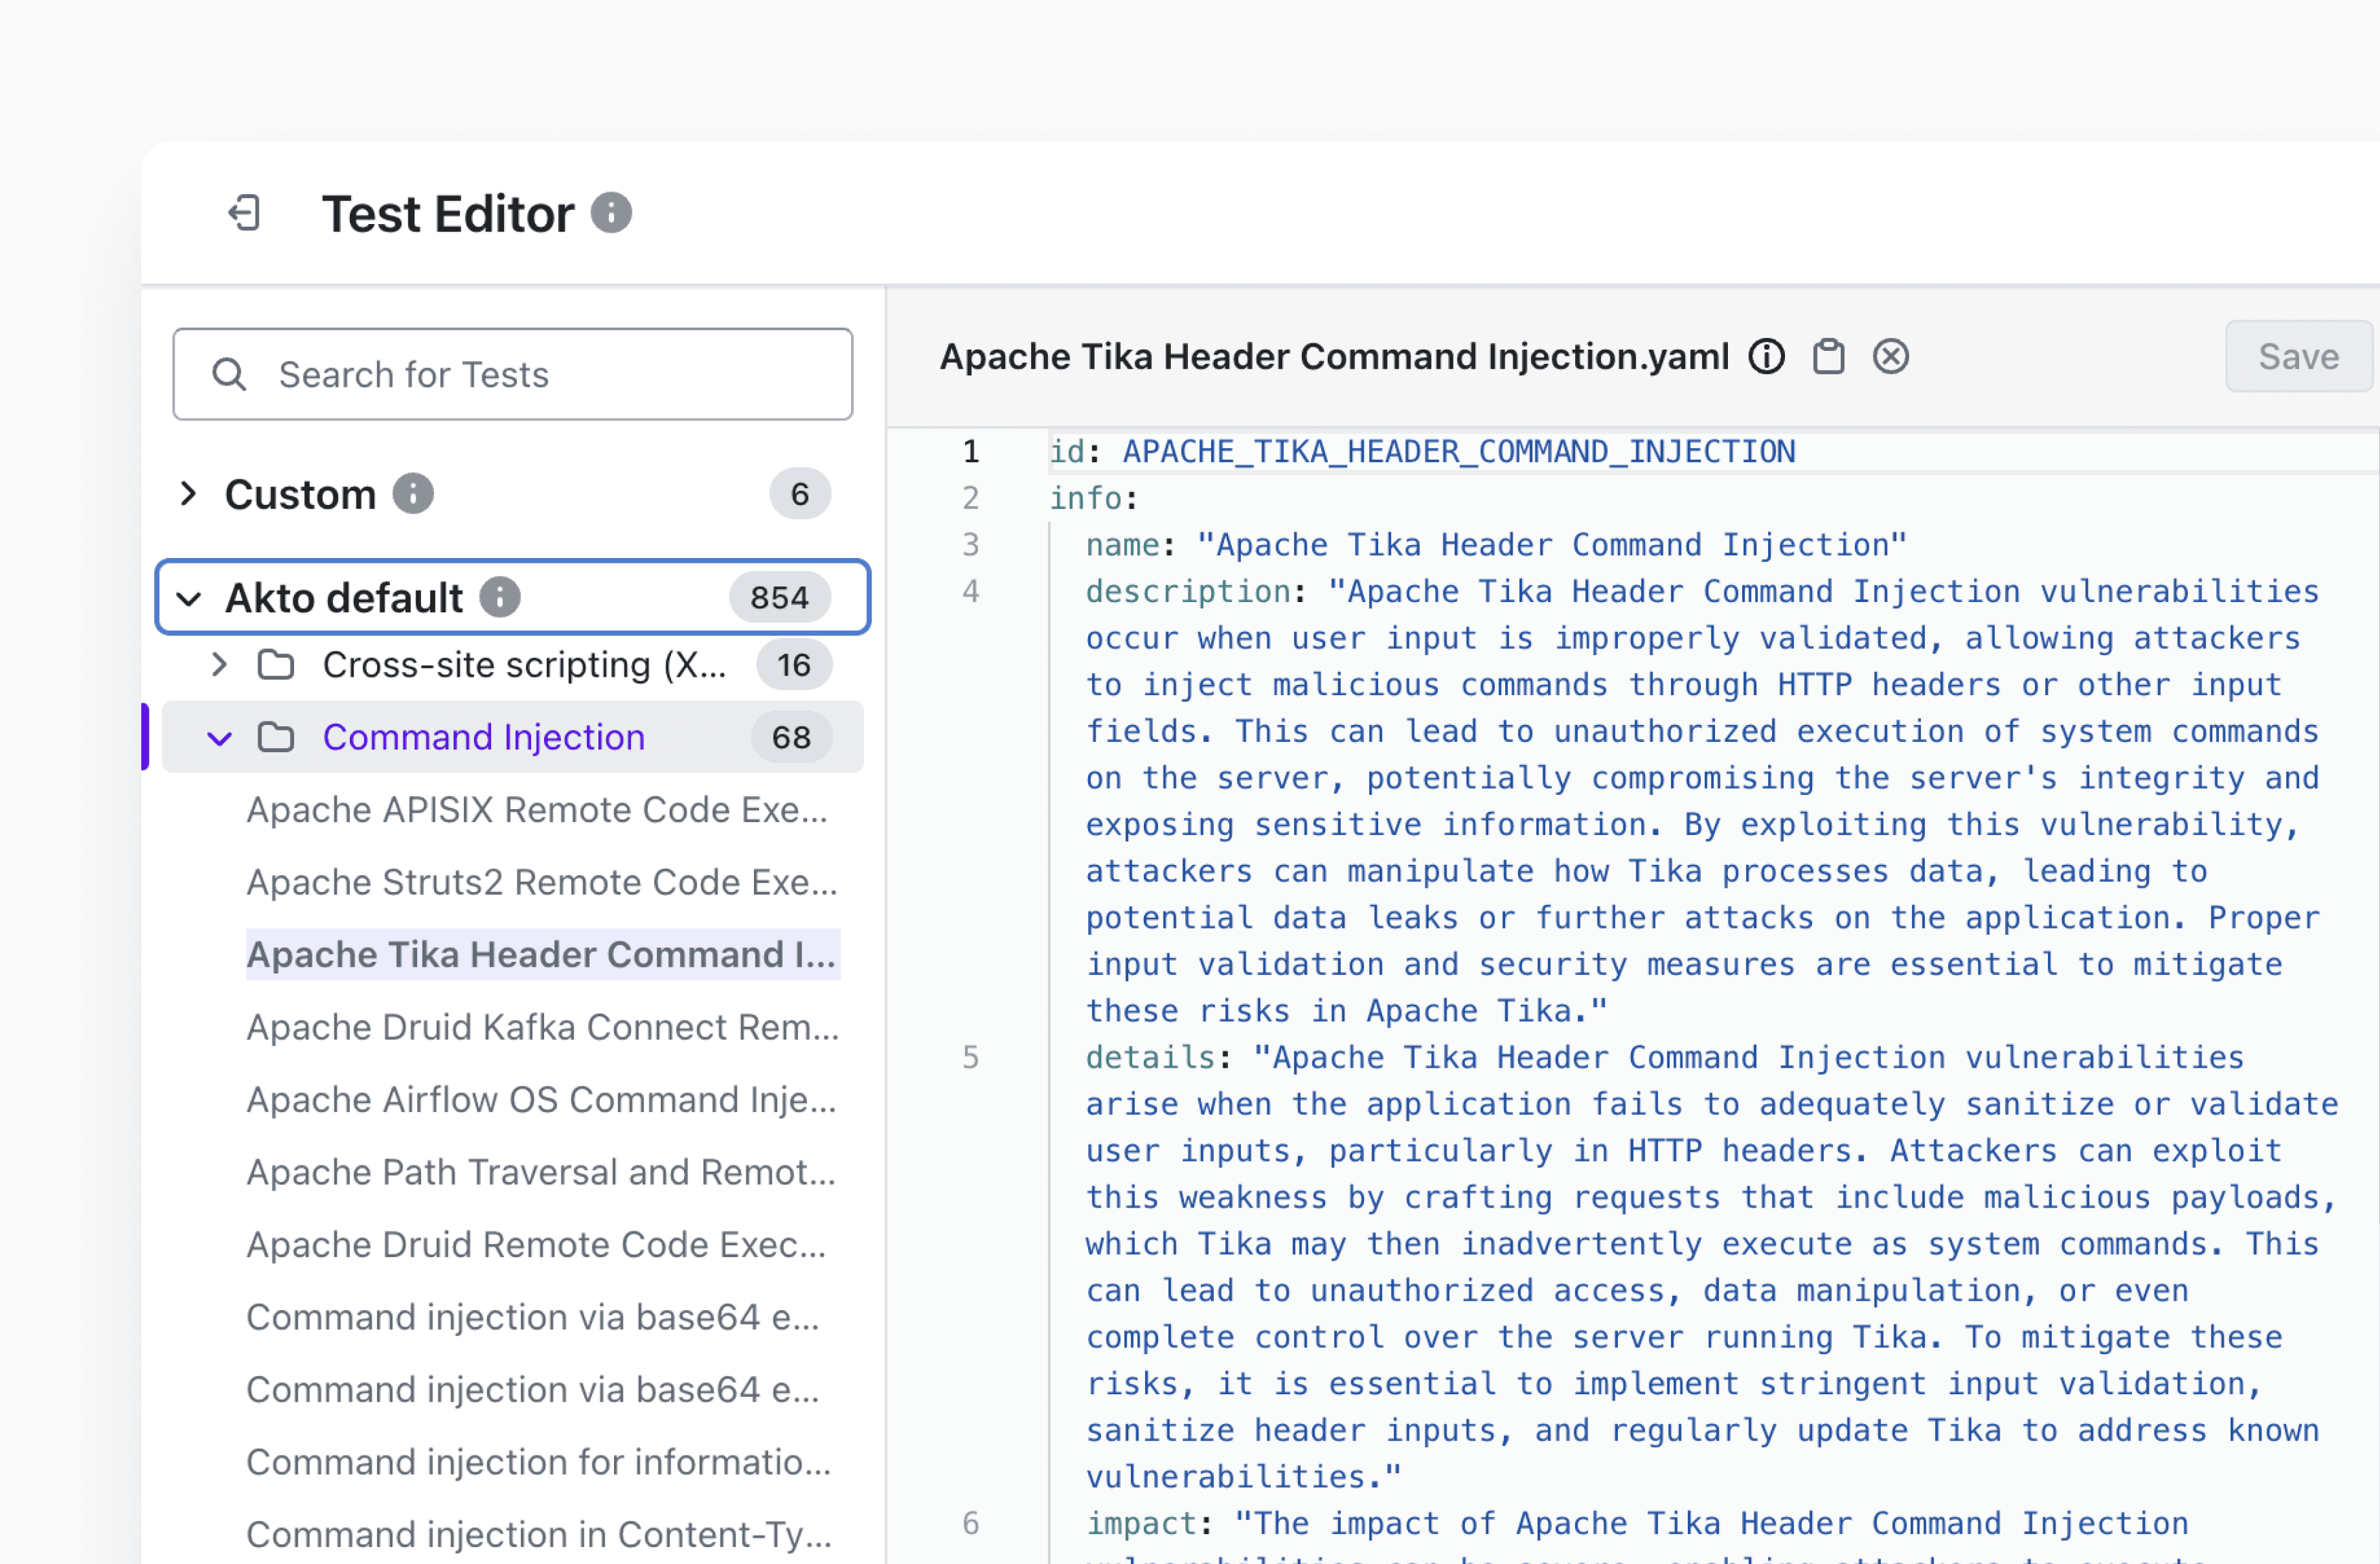Click the Command Injection folder icon

[x=276, y=737]
